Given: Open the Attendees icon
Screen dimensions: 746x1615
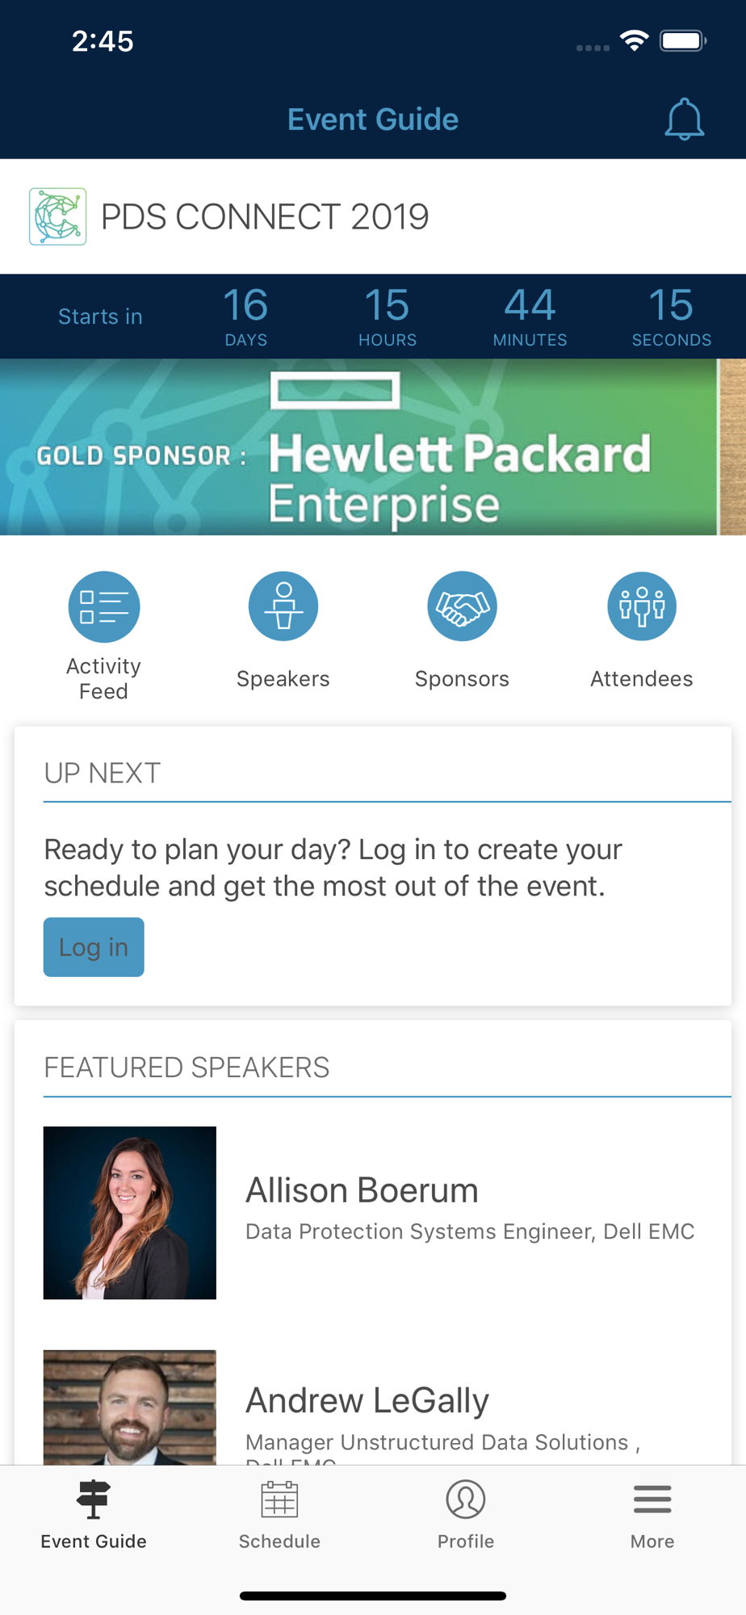Looking at the screenshot, I should [642, 606].
